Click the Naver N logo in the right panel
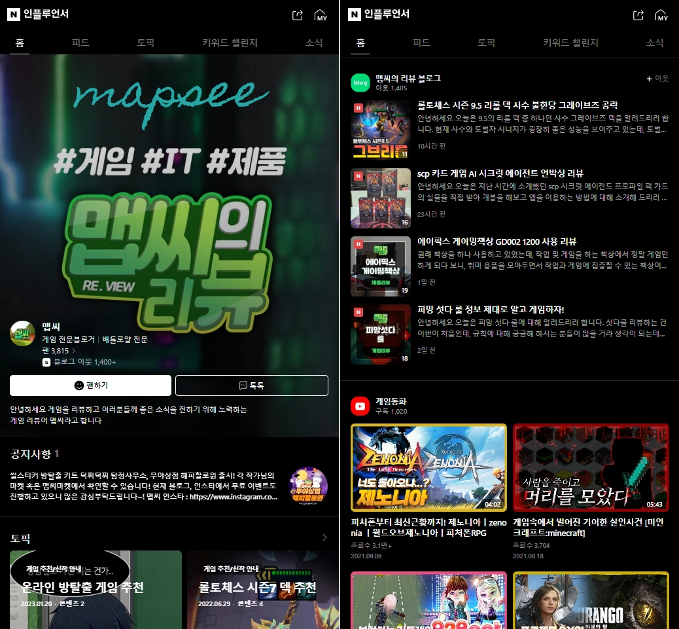679x629 pixels. (x=355, y=14)
